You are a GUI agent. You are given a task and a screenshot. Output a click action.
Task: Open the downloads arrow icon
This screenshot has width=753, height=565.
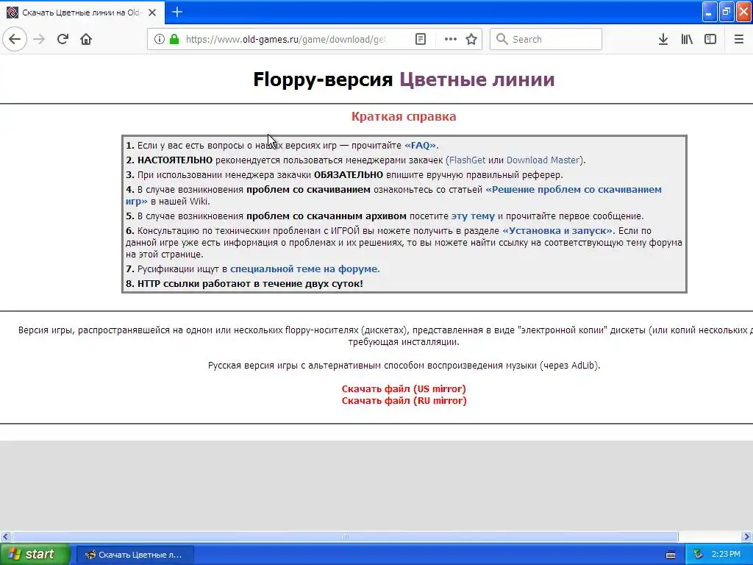[x=663, y=39]
